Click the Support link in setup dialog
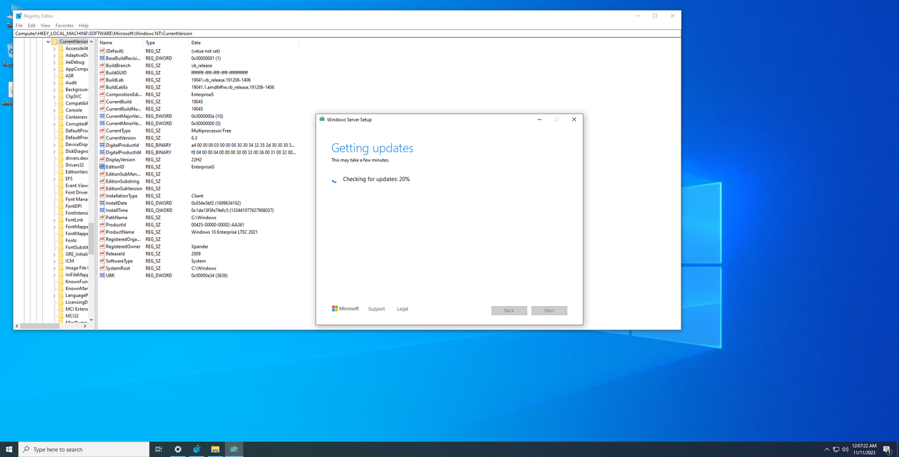899x457 pixels. click(x=376, y=309)
